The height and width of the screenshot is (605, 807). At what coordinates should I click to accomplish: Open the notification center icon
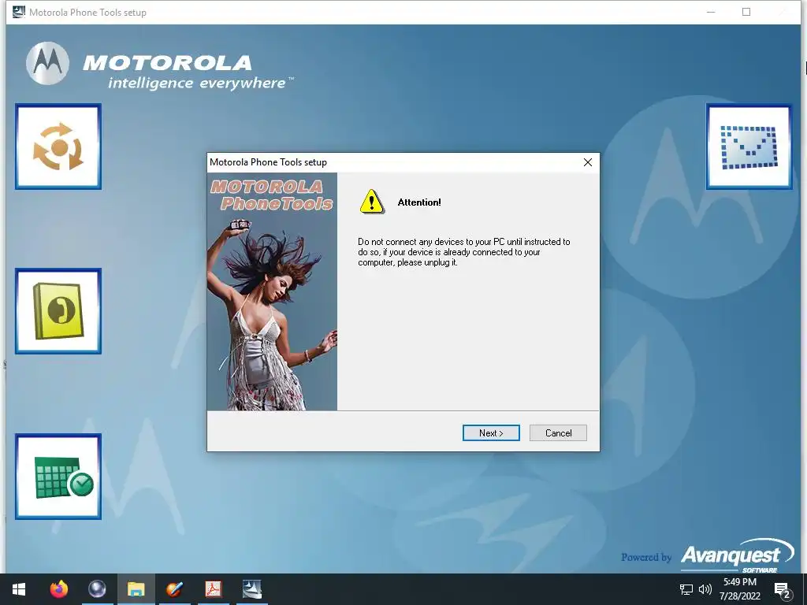[x=782, y=589]
